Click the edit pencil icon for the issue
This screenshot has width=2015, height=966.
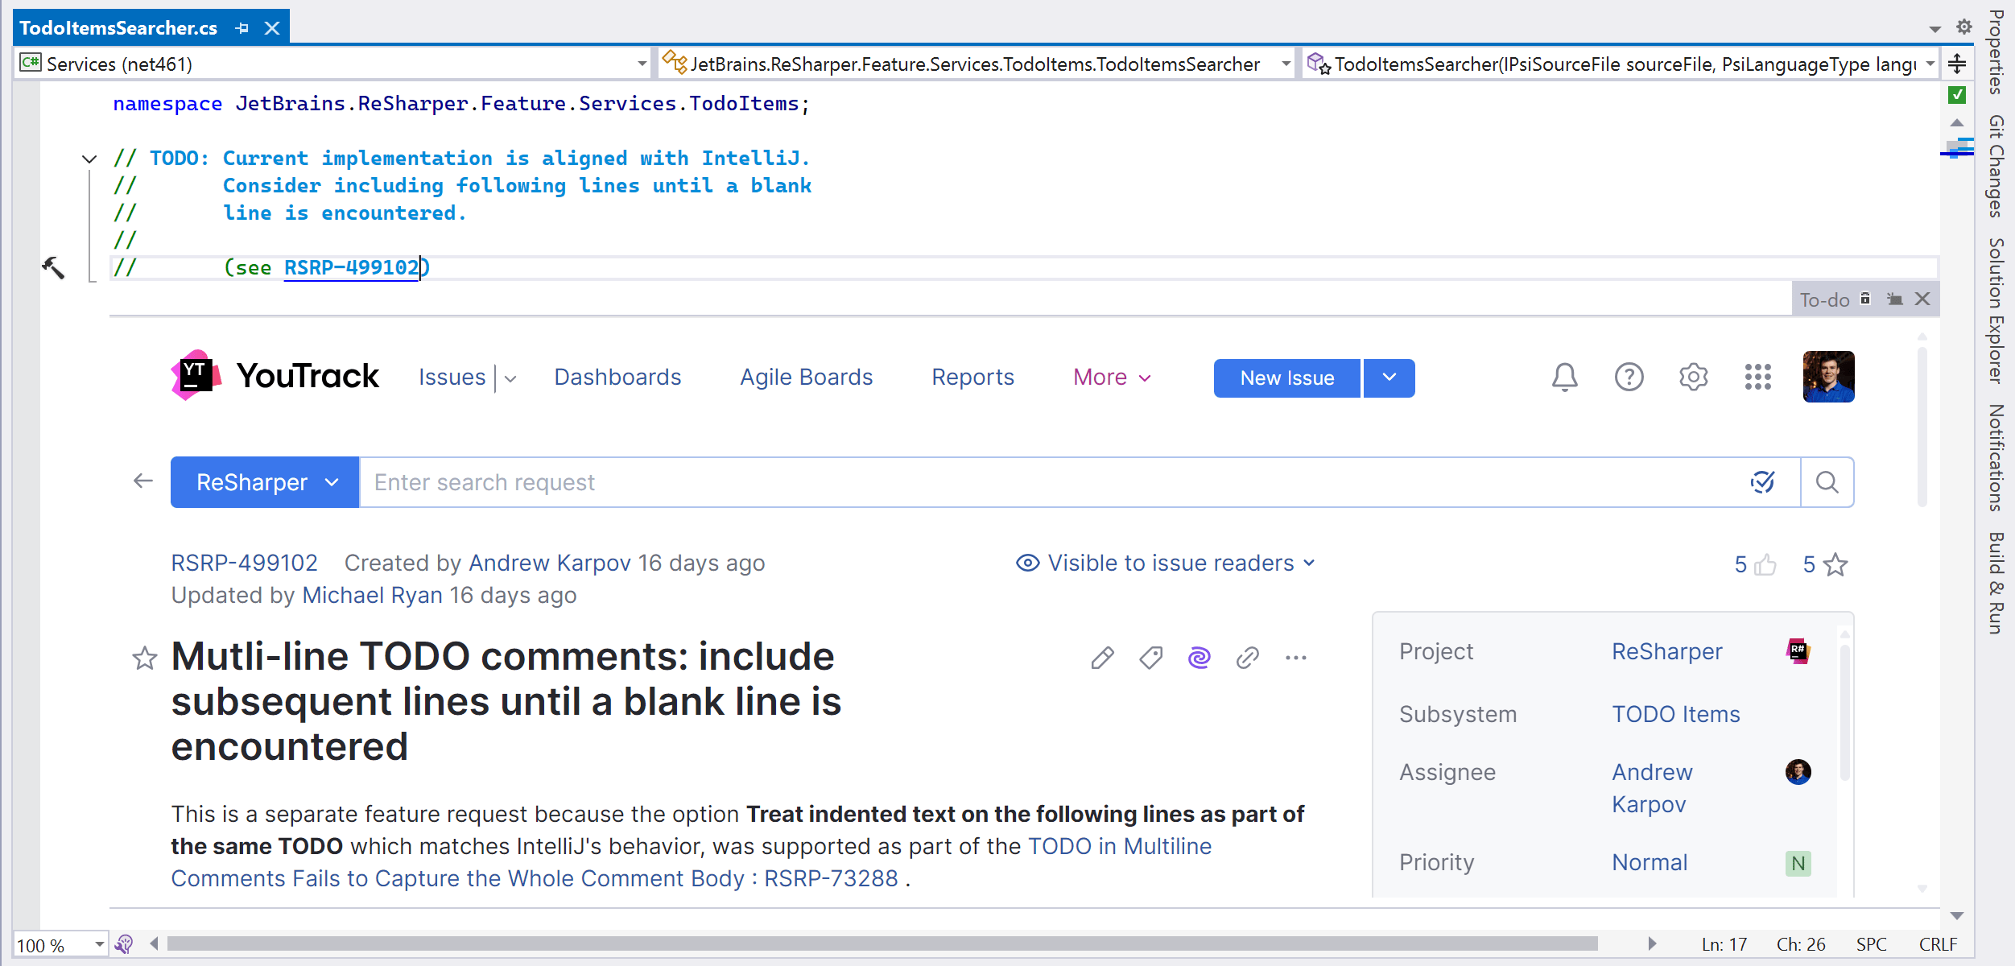click(x=1102, y=658)
